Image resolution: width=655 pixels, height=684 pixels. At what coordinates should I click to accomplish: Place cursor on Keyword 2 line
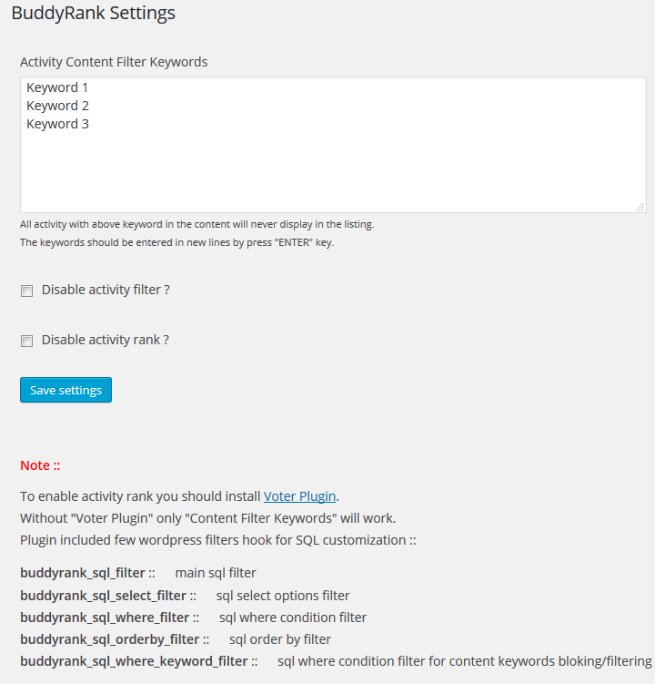57,106
